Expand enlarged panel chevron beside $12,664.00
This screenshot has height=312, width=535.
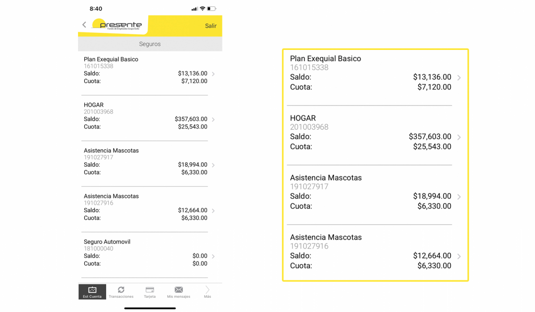[x=459, y=256]
